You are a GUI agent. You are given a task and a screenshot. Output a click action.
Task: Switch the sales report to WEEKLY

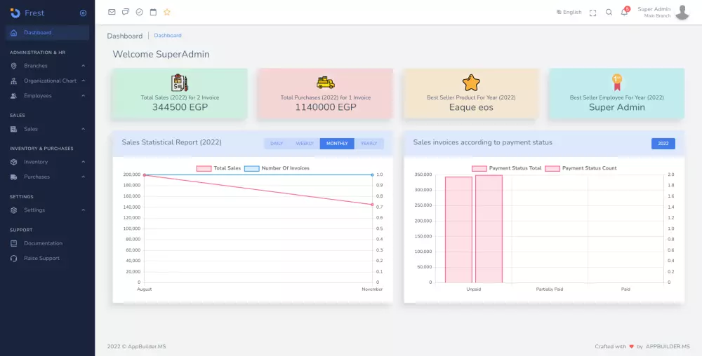click(x=305, y=144)
